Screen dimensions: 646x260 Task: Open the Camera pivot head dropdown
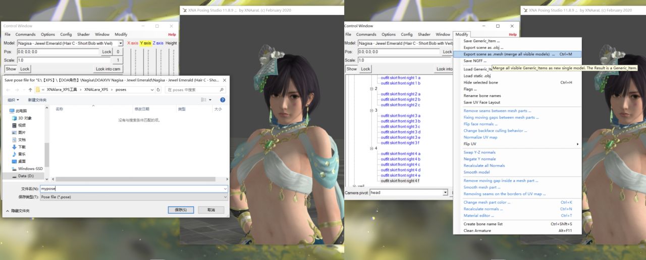click(445, 192)
